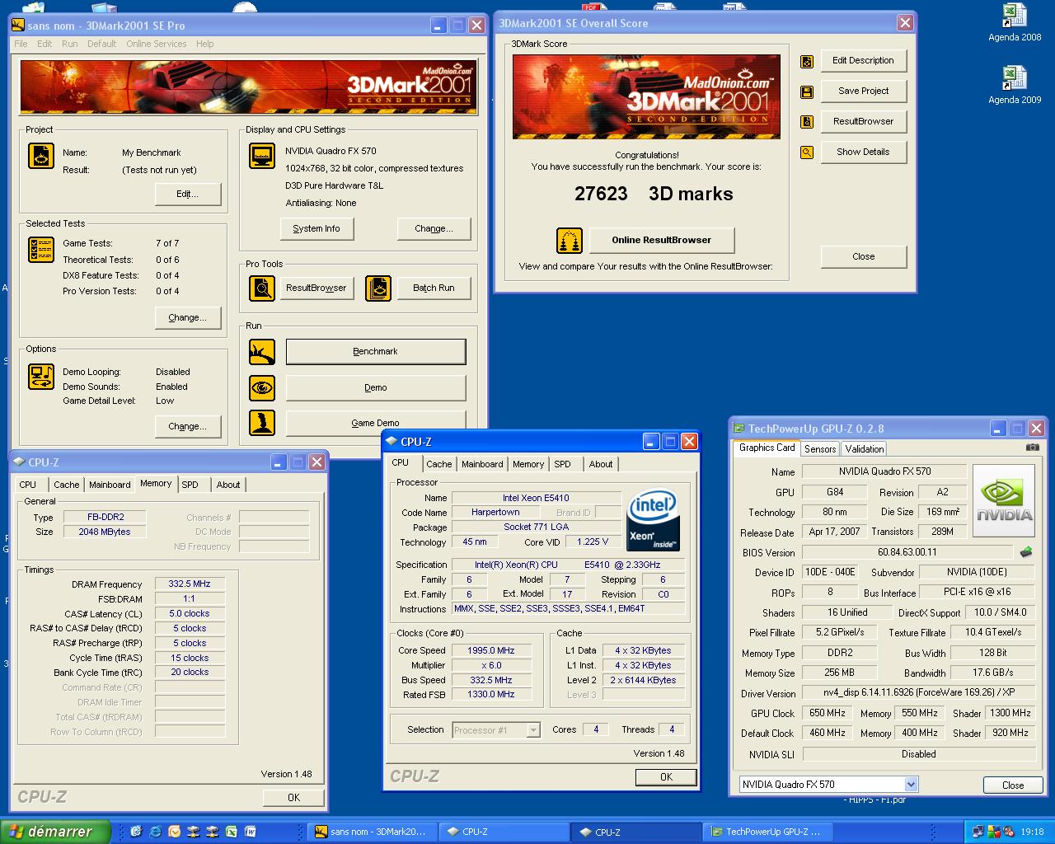This screenshot has height=844, width=1055.
Task: Switch to TechPowerUp GPU-Z taskbar button
Action: 767,832
